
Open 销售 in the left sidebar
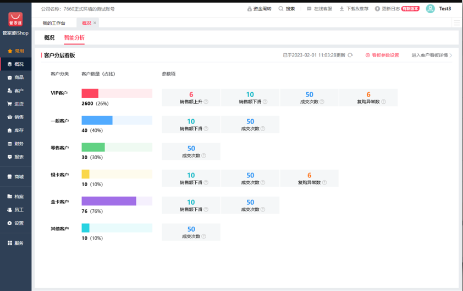tap(15, 117)
